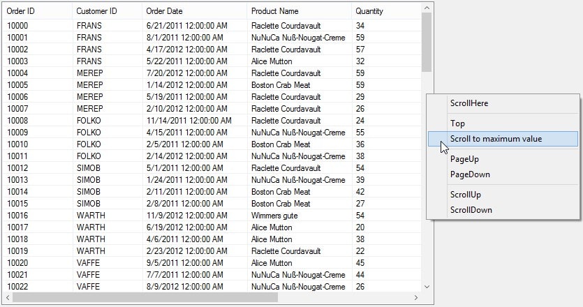This screenshot has height=307, width=583.
Task: Click the vertical scrollbar thumb
Action: coord(427,43)
